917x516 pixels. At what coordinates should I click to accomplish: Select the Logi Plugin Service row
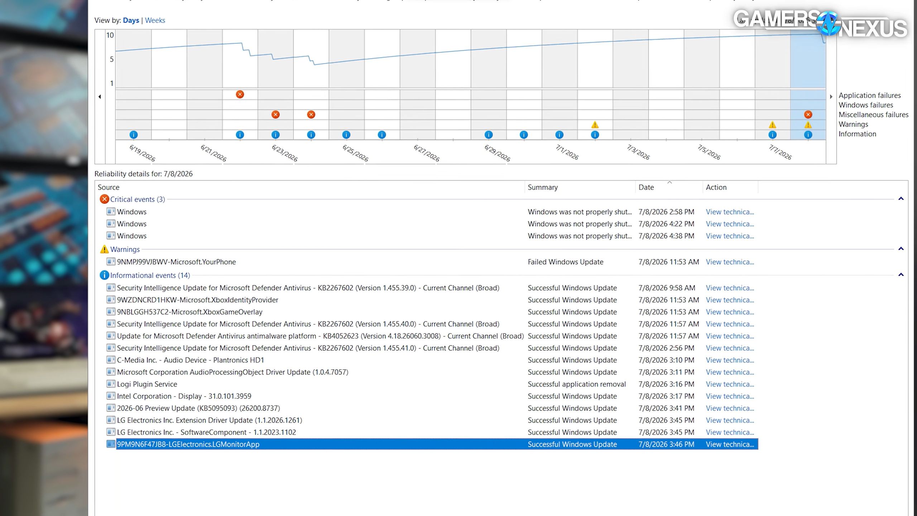(432, 384)
